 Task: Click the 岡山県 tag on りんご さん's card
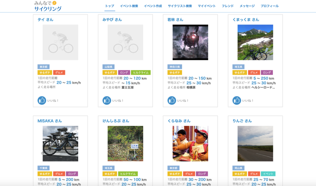point(238,168)
